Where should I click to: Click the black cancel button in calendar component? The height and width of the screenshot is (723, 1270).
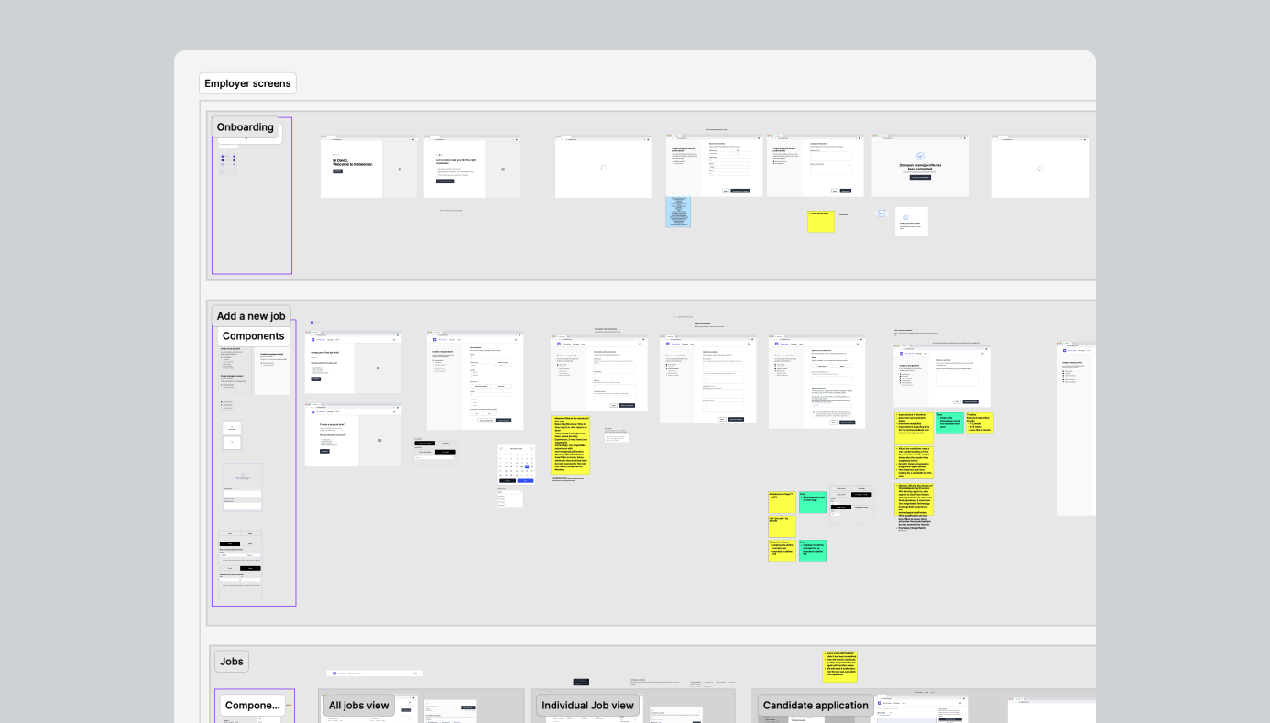[x=508, y=480]
